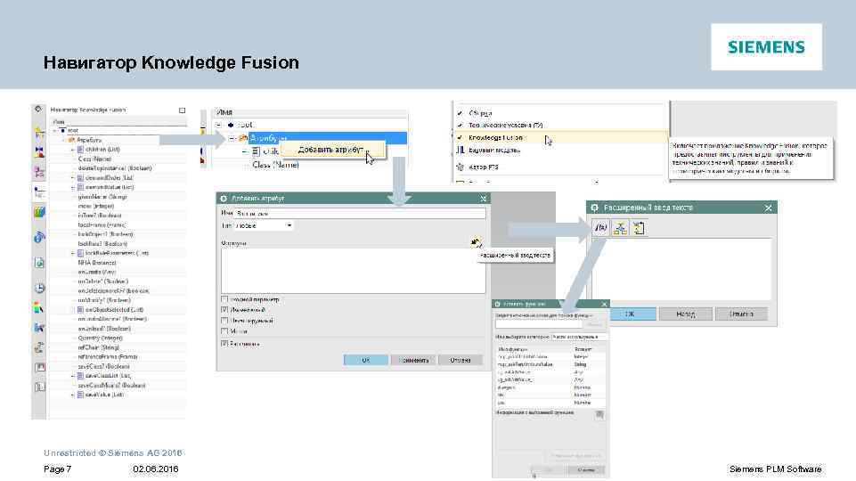Click the text area of extended text entry dialog

[681, 269]
